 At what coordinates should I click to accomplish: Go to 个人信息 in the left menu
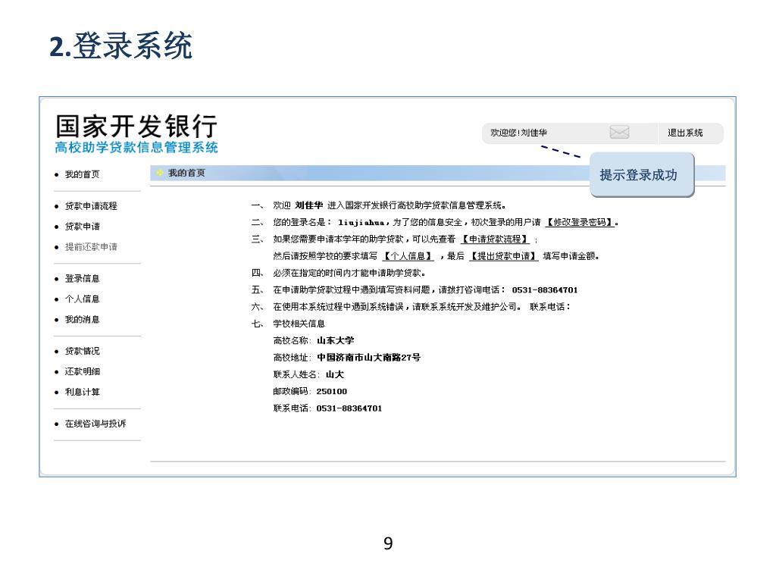pyautogui.click(x=82, y=299)
